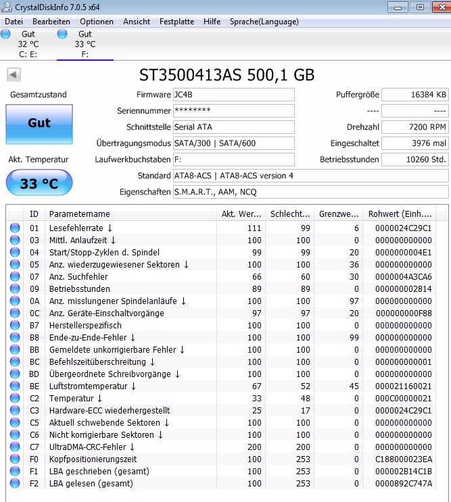Click the drive title ST3500413AS 500,1 GB
451x502 pixels.
tap(227, 75)
